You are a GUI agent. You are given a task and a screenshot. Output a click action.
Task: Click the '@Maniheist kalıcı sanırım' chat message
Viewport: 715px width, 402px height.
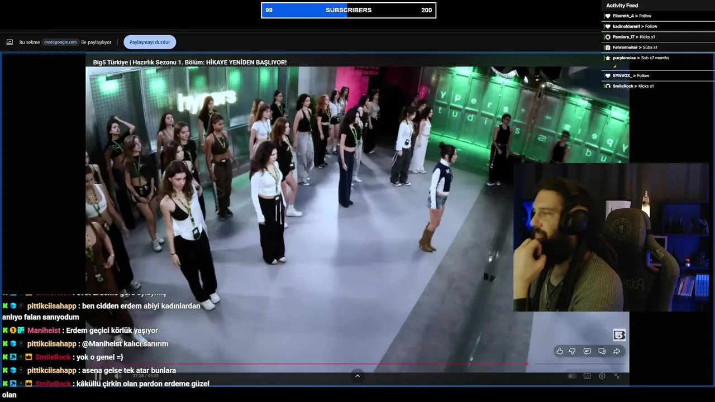click(x=125, y=344)
